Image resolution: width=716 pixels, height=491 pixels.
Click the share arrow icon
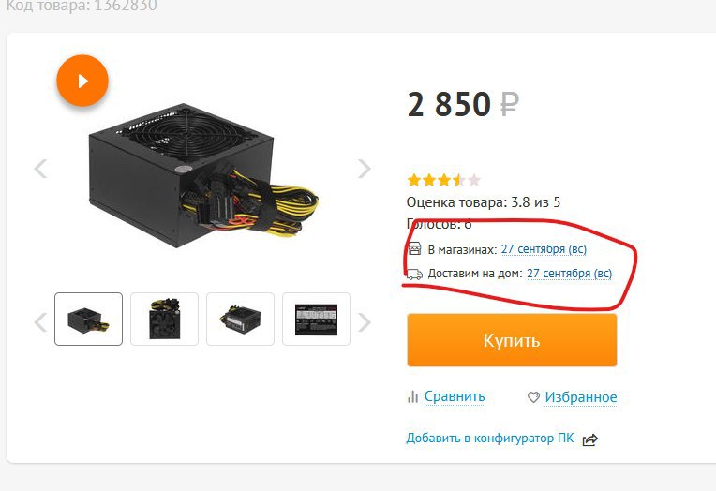tap(590, 439)
